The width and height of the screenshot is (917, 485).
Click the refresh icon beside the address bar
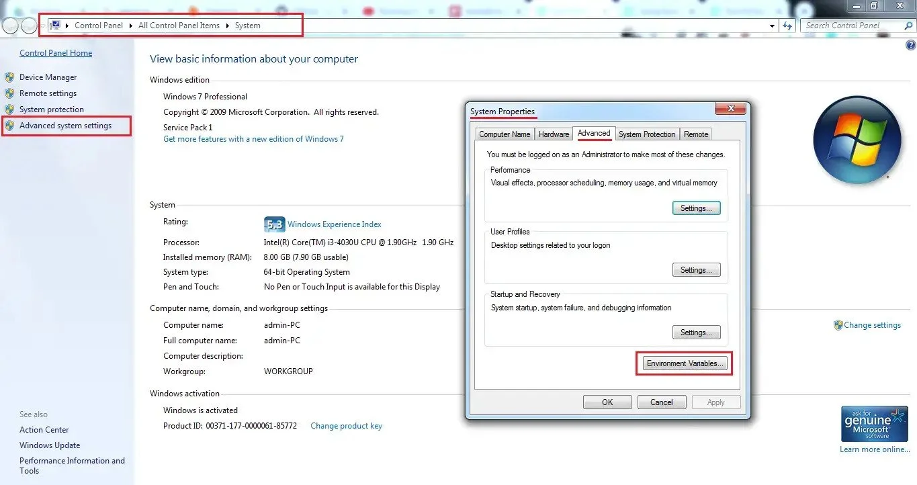tap(787, 26)
